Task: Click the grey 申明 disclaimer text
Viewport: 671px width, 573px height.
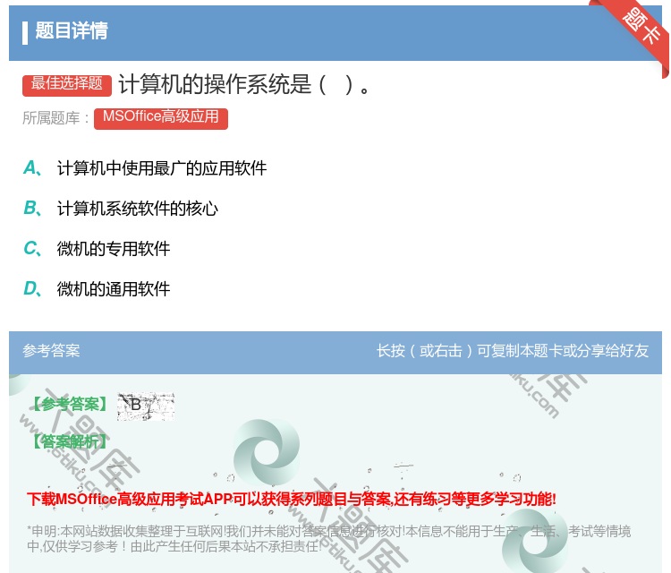Action: point(328,539)
